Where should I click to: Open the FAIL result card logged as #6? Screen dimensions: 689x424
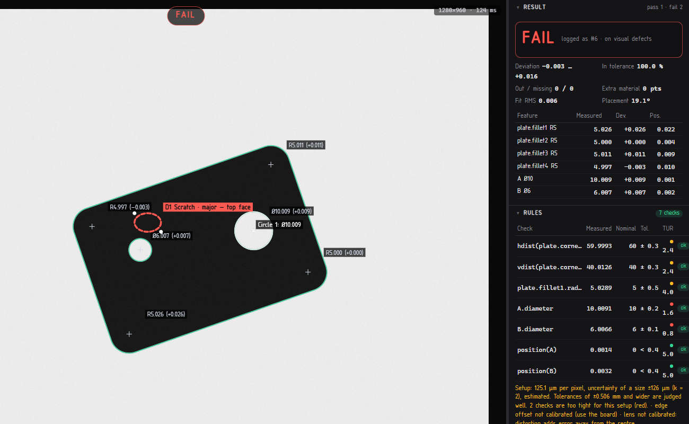tap(598, 39)
